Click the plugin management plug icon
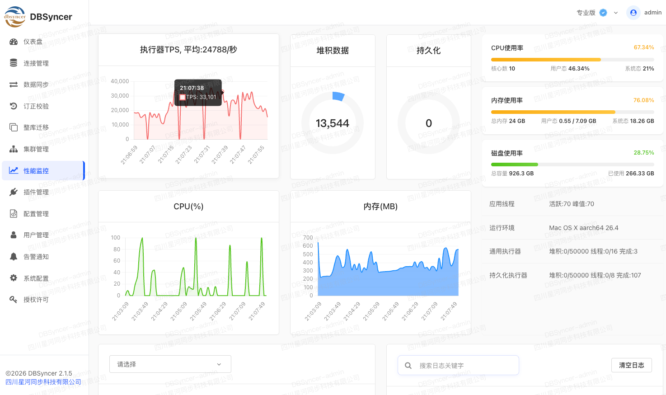666x395 pixels. 14,192
